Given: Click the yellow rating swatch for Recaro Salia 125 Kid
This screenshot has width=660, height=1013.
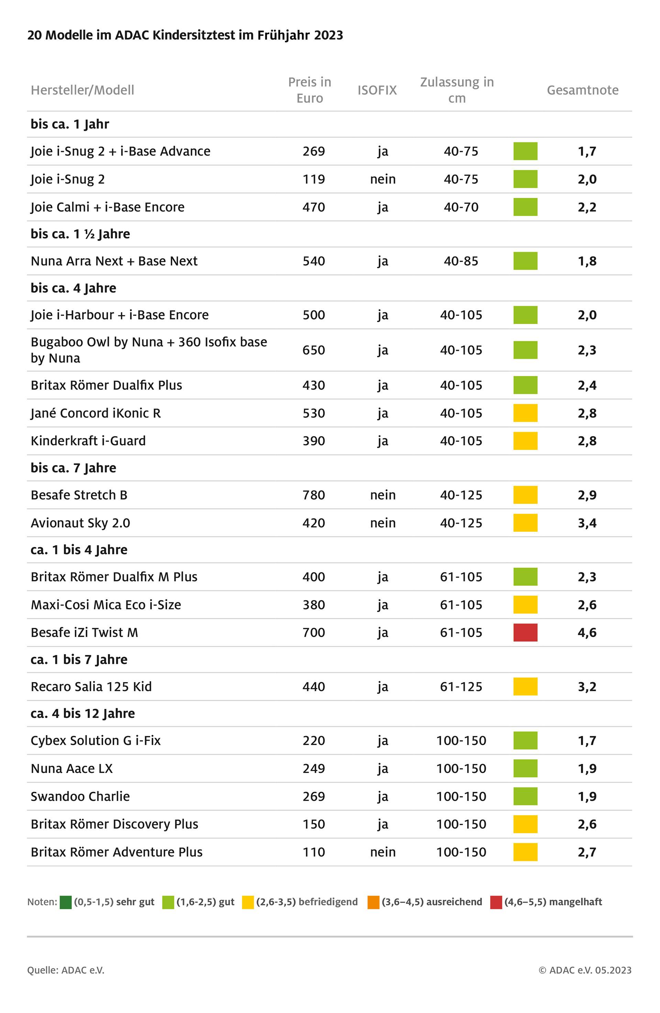Looking at the screenshot, I should [525, 687].
